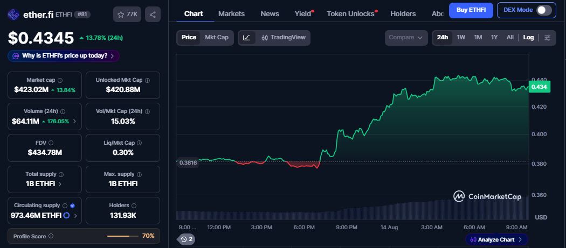This screenshot has width=566, height=248.
Task: Open the share icon button
Action: (x=153, y=15)
